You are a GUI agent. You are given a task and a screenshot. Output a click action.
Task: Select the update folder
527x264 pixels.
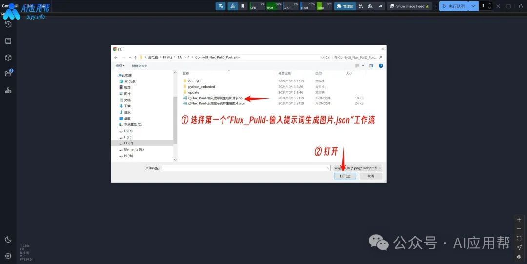[x=194, y=92]
